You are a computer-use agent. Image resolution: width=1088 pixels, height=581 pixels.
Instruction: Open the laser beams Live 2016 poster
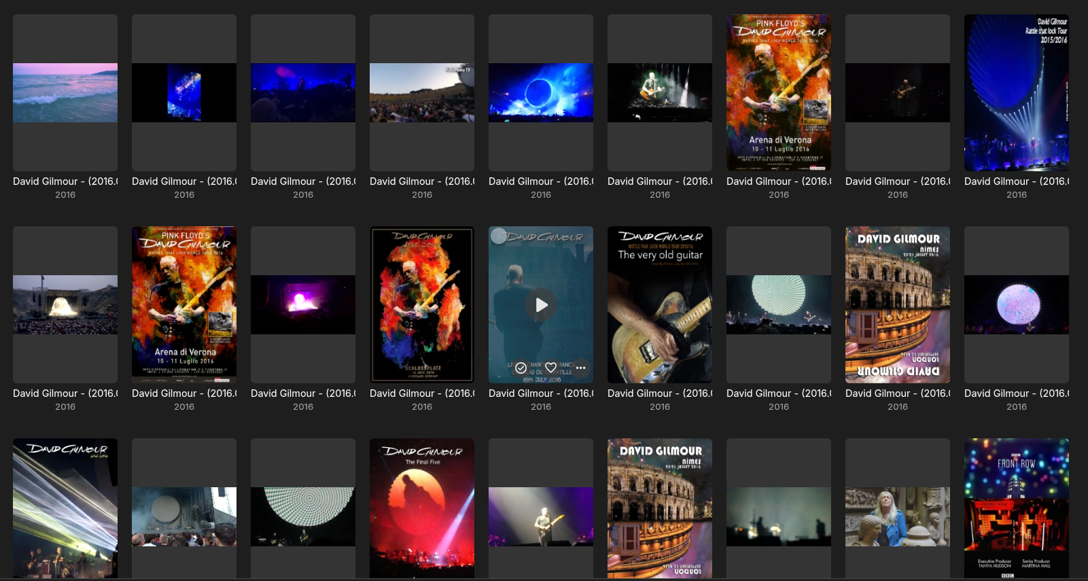65,508
